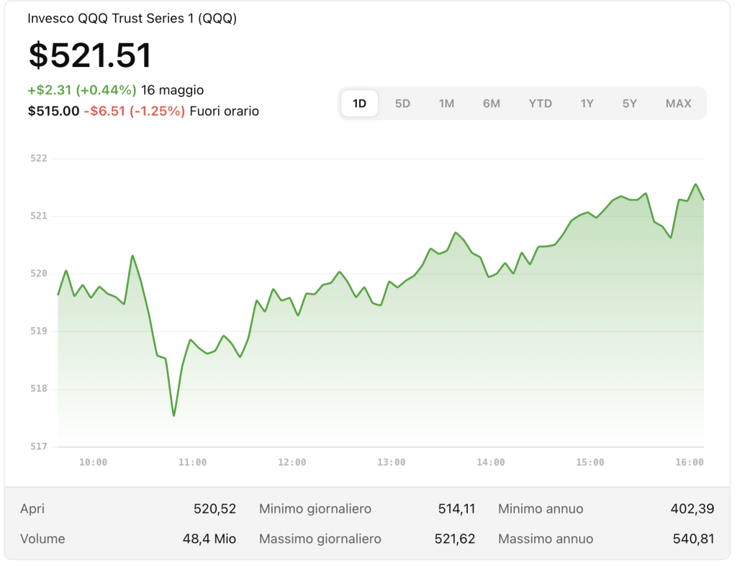Click the yearly high value 540,81
The image size is (737, 566).
point(693,539)
